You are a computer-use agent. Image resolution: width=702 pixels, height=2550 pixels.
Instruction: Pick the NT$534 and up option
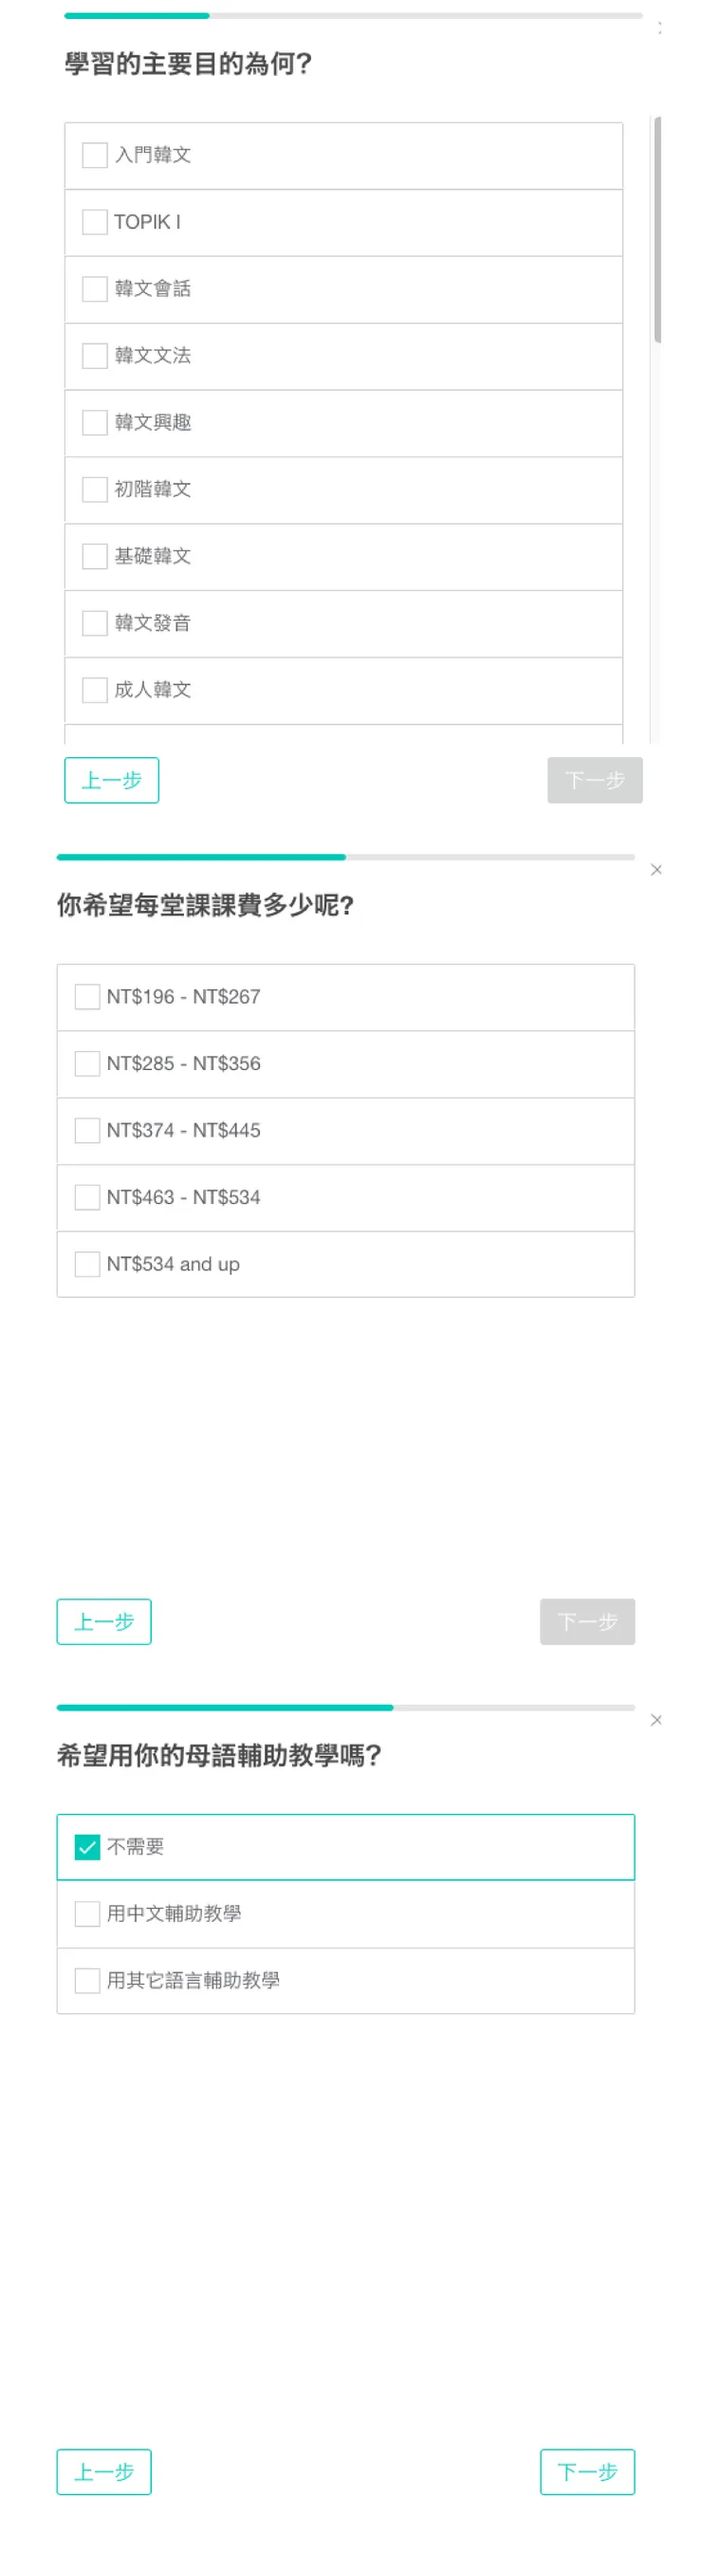[x=88, y=1265]
